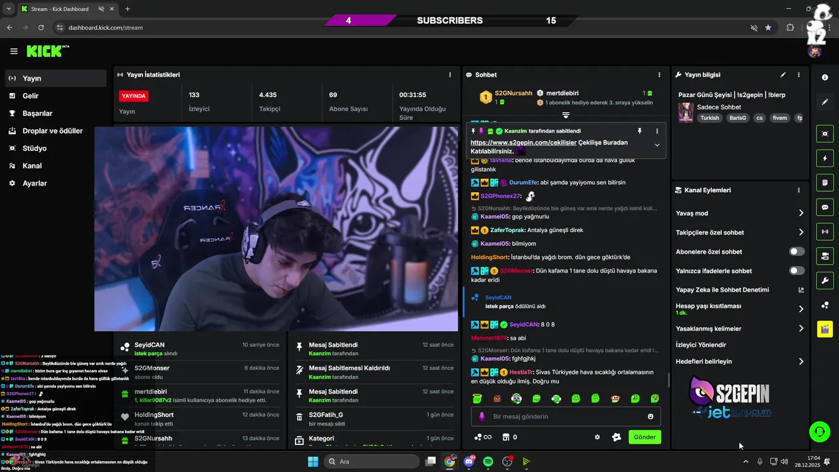
Task: Go to Başarılar sidebar section
Action: click(55, 113)
